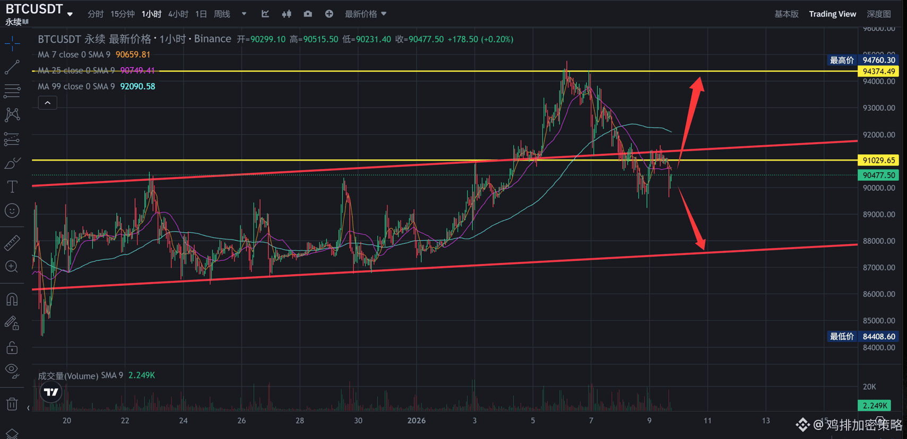Click the 最高价 94760.30 label
The width and height of the screenshot is (907, 439).
pos(863,60)
